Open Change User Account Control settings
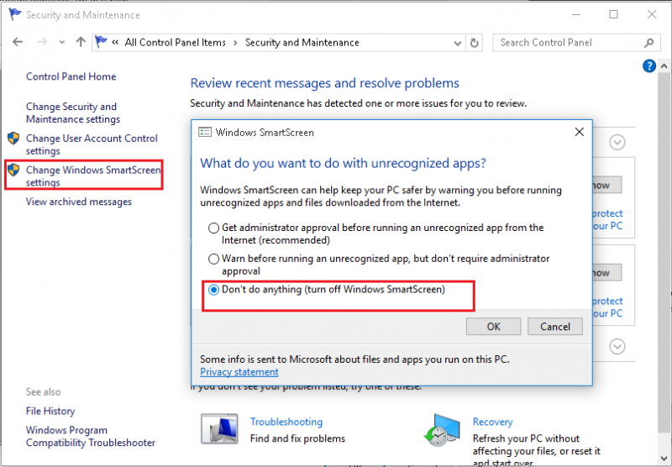Screen dimensions: 672x467 (x=92, y=144)
